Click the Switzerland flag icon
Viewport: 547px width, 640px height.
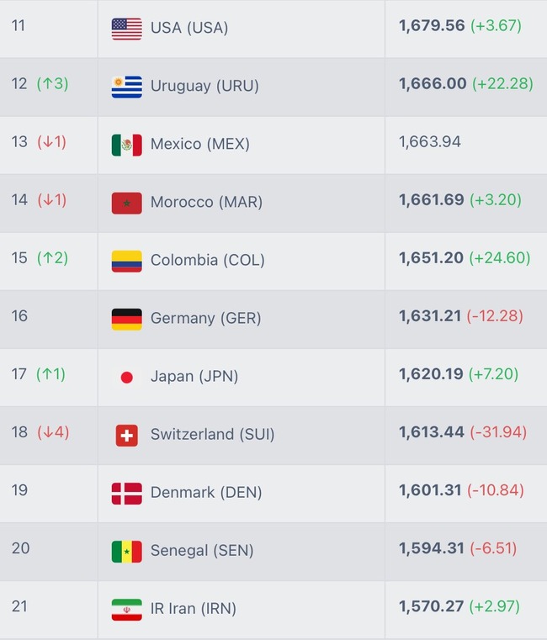point(126,436)
